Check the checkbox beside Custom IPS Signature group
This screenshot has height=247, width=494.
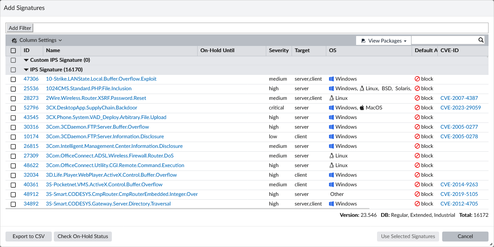click(13, 60)
